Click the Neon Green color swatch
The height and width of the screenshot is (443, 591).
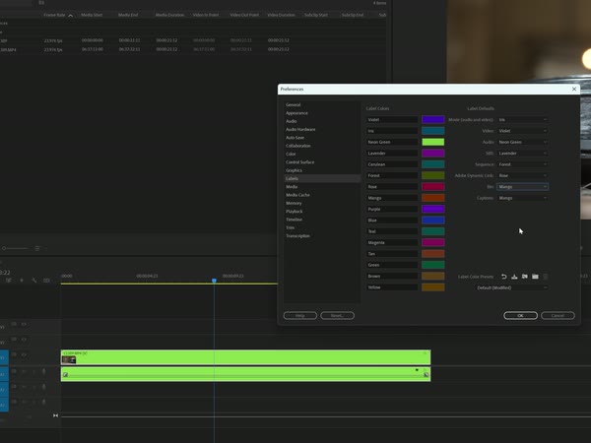(433, 142)
